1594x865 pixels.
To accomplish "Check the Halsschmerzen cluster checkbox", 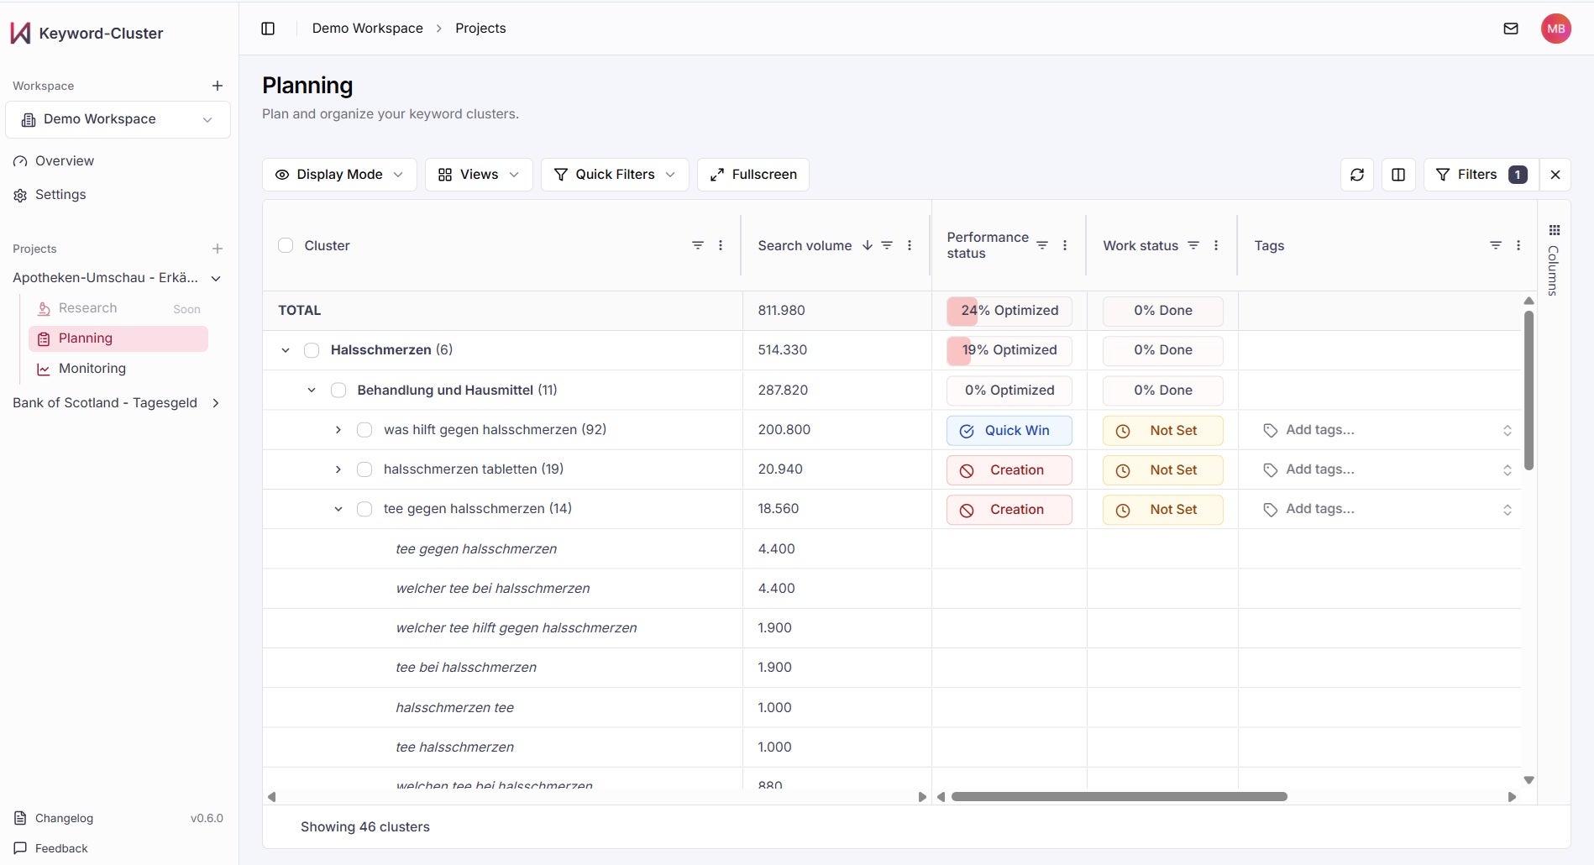I will (312, 350).
